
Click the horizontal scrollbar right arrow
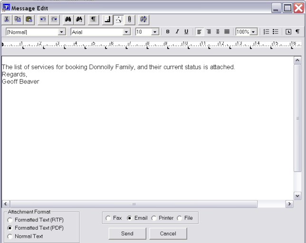tap(289, 204)
